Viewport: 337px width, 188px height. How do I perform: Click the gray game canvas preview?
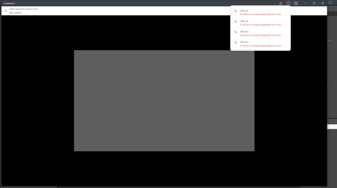164,101
